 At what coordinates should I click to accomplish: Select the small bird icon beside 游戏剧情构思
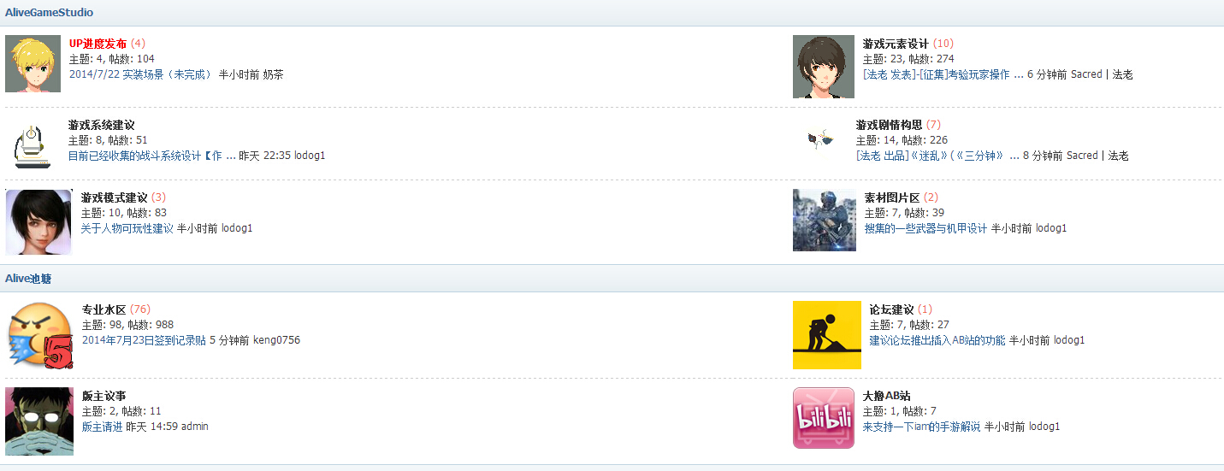point(820,139)
